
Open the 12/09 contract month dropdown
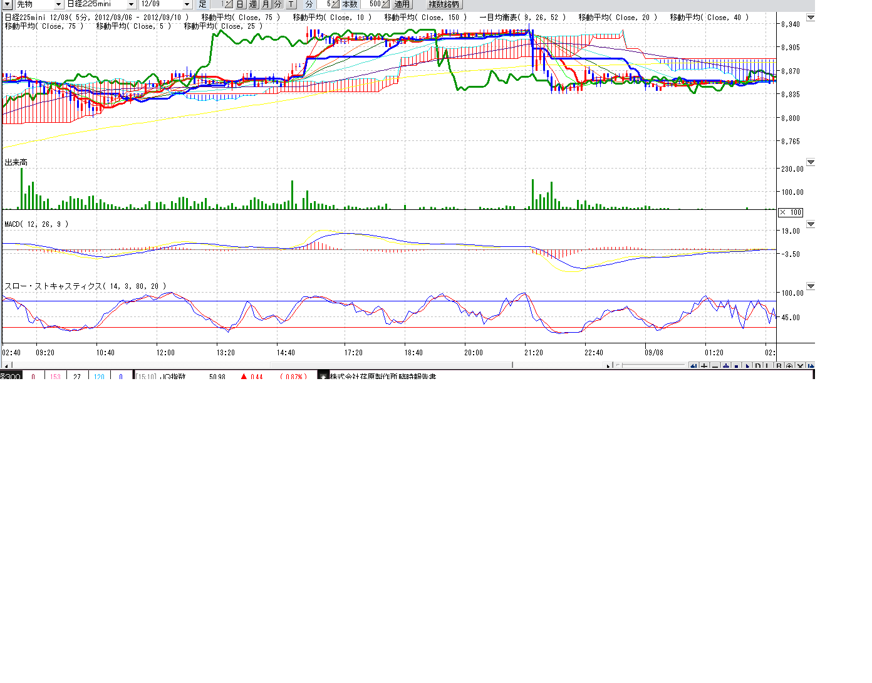187,4
